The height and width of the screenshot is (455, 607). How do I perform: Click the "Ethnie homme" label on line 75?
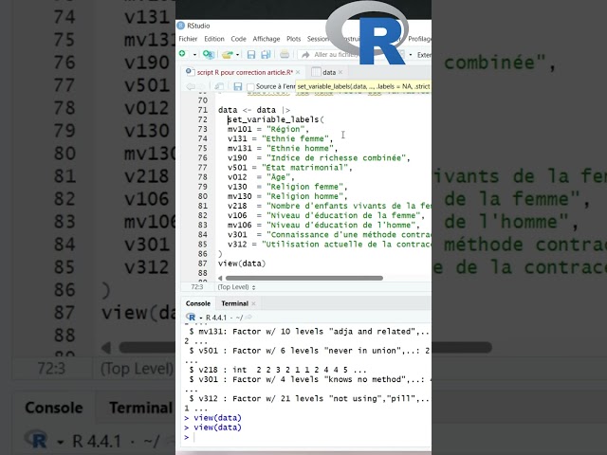(300, 149)
